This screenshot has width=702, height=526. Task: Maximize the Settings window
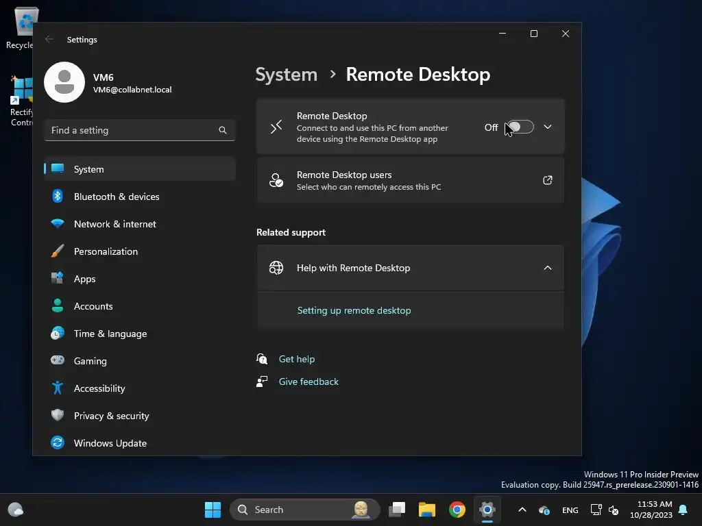point(533,34)
